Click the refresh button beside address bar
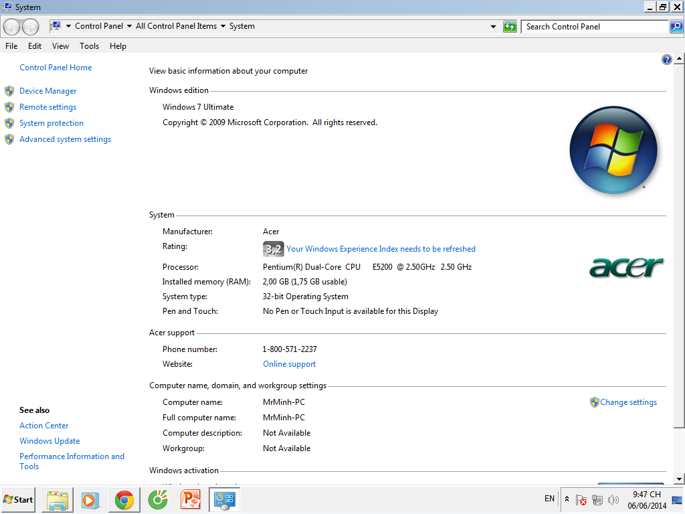 pyautogui.click(x=510, y=27)
